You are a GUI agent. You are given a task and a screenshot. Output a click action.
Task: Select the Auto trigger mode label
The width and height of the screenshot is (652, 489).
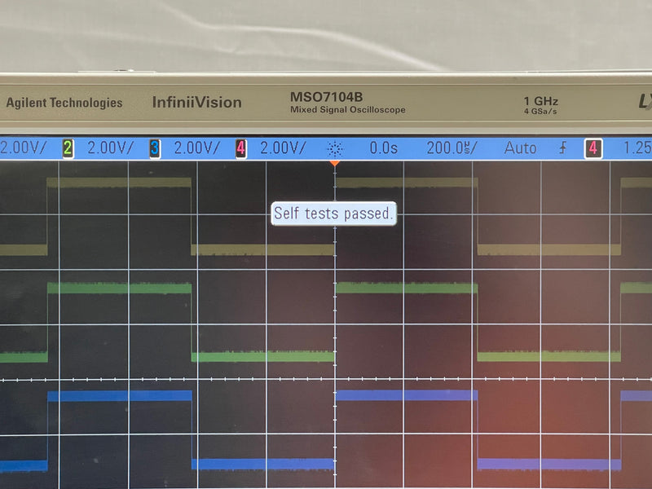[x=520, y=148]
